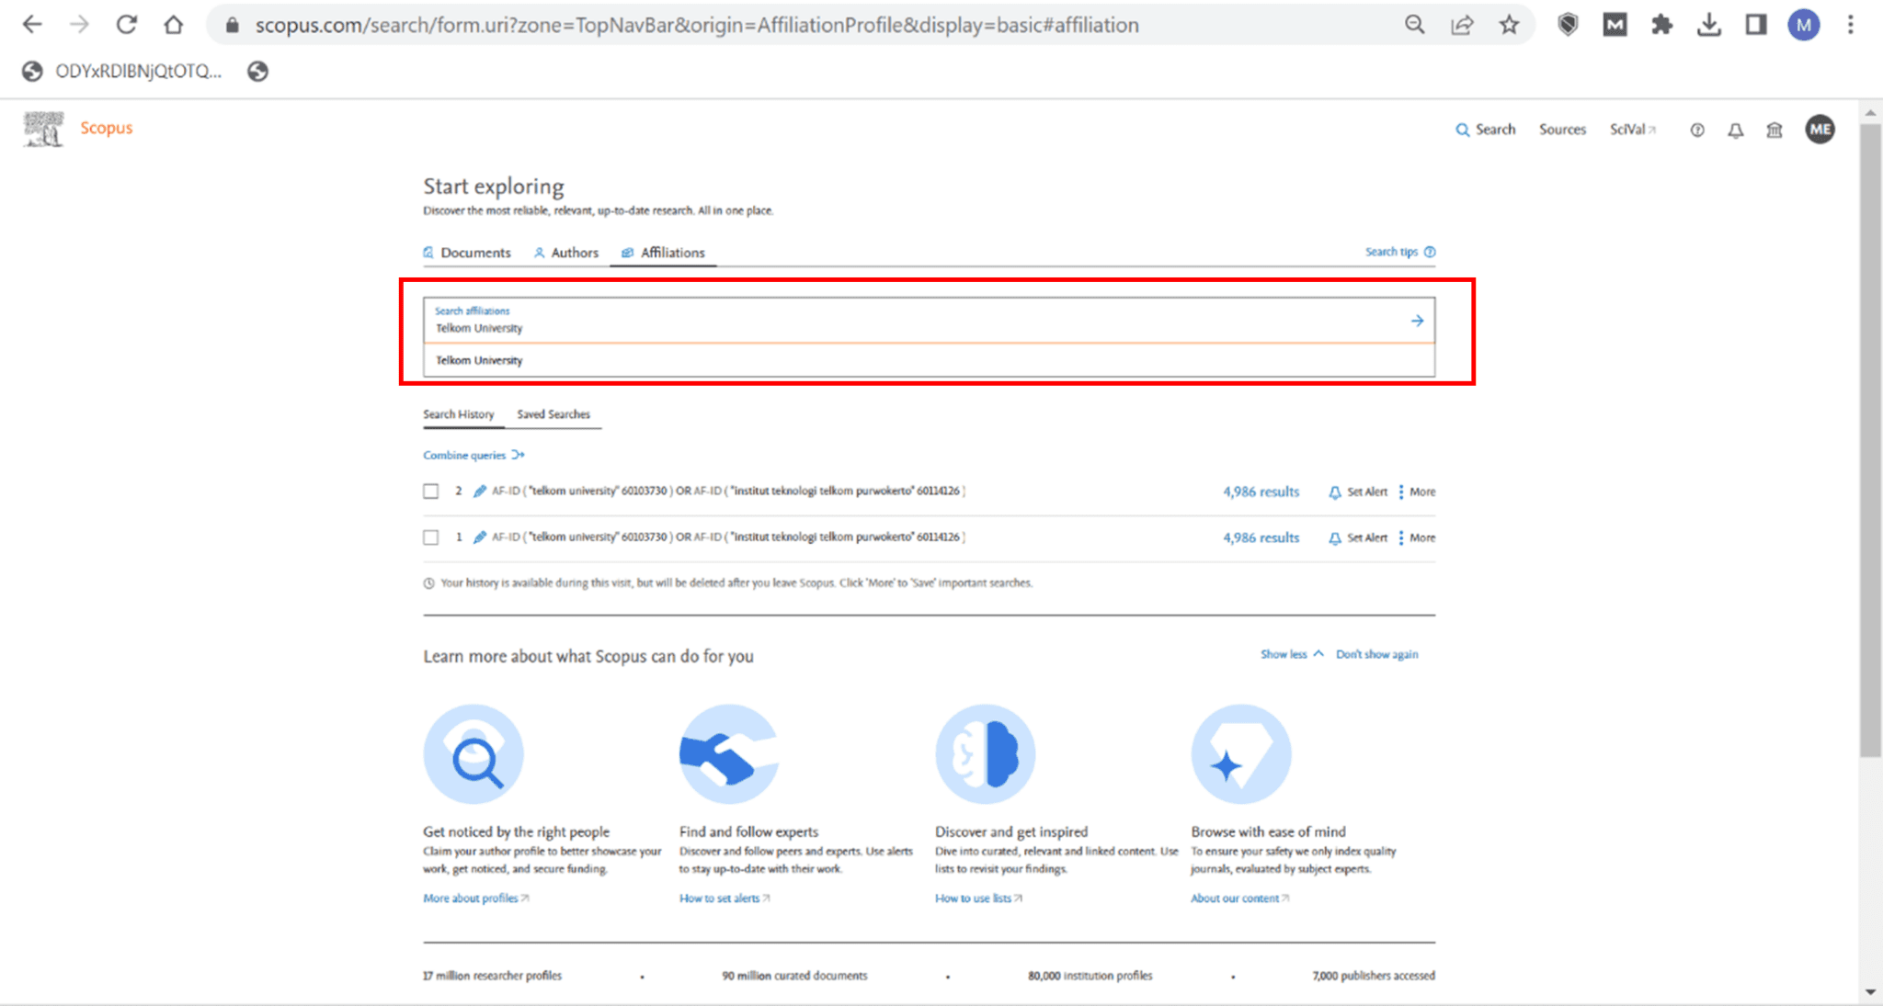
Task: Check the checkbox for search query 2
Action: pos(430,492)
